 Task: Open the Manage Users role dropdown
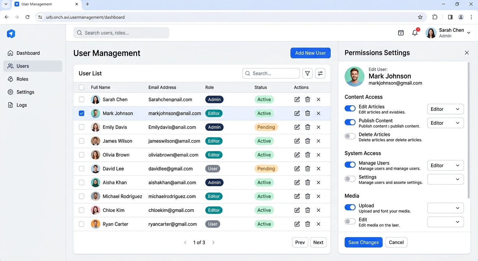point(445,166)
